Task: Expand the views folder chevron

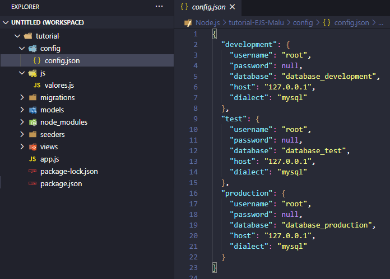Action: point(22,146)
